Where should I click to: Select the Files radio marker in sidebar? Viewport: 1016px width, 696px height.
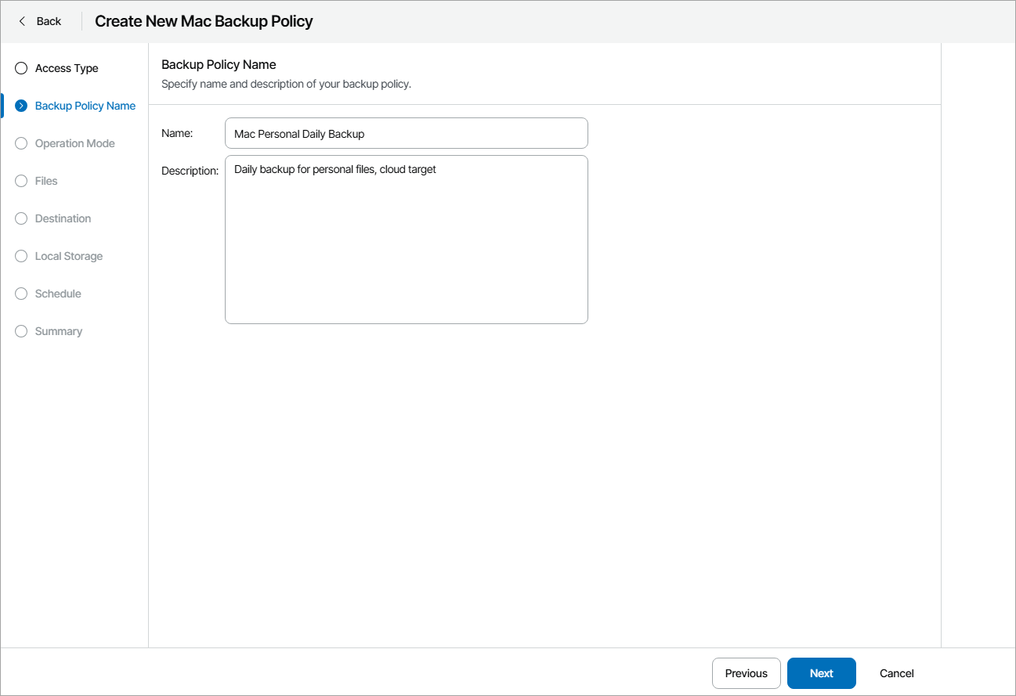click(x=20, y=181)
